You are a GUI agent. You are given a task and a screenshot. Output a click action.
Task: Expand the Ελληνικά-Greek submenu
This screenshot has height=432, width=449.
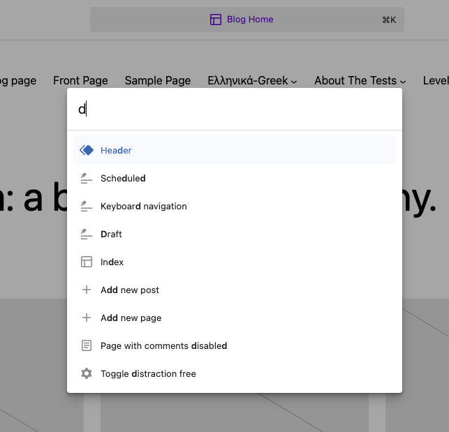[294, 82]
